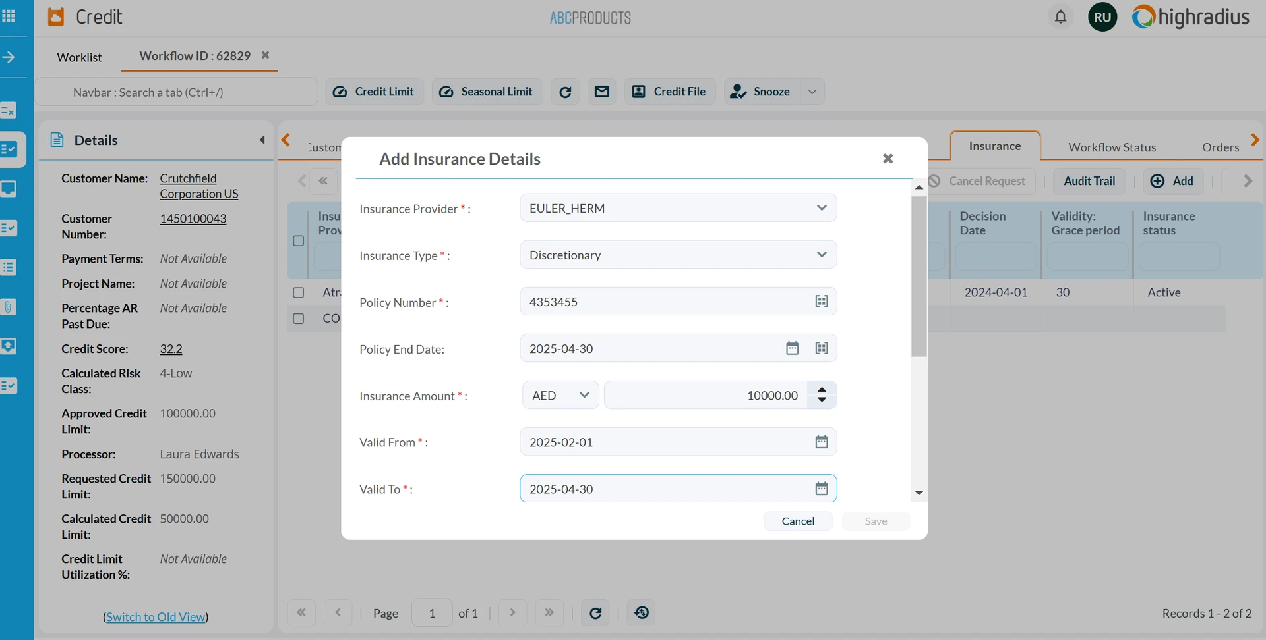Click the dialog scrollbar down arrow

[x=919, y=493]
